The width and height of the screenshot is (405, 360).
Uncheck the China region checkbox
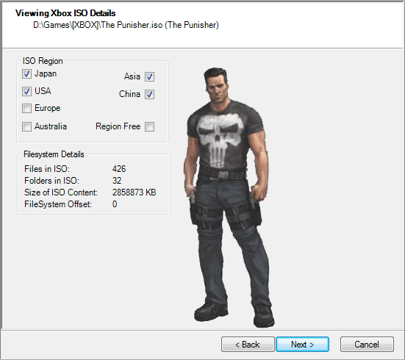pos(149,94)
